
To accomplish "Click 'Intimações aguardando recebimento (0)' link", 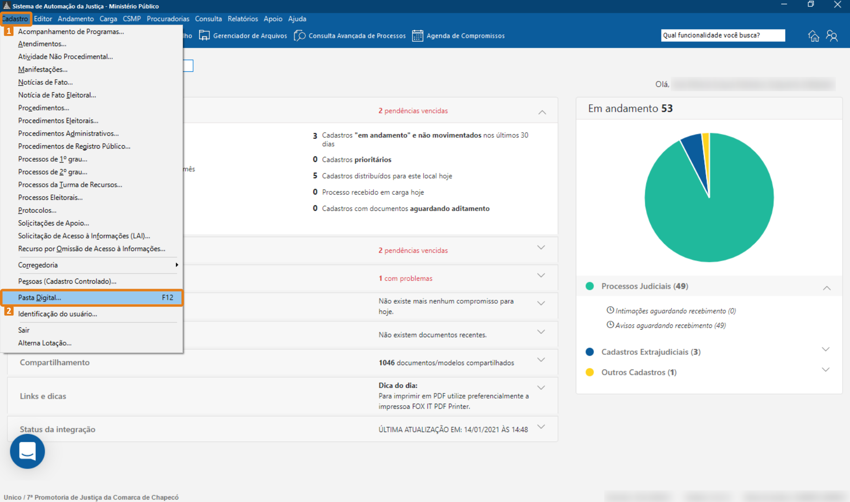I will click(x=675, y=311).
